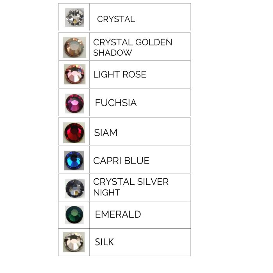Screen dimensions: 273x273
Task: Select the CRYSTAL SILVER NIGHT label
Action: click(131, 187)
